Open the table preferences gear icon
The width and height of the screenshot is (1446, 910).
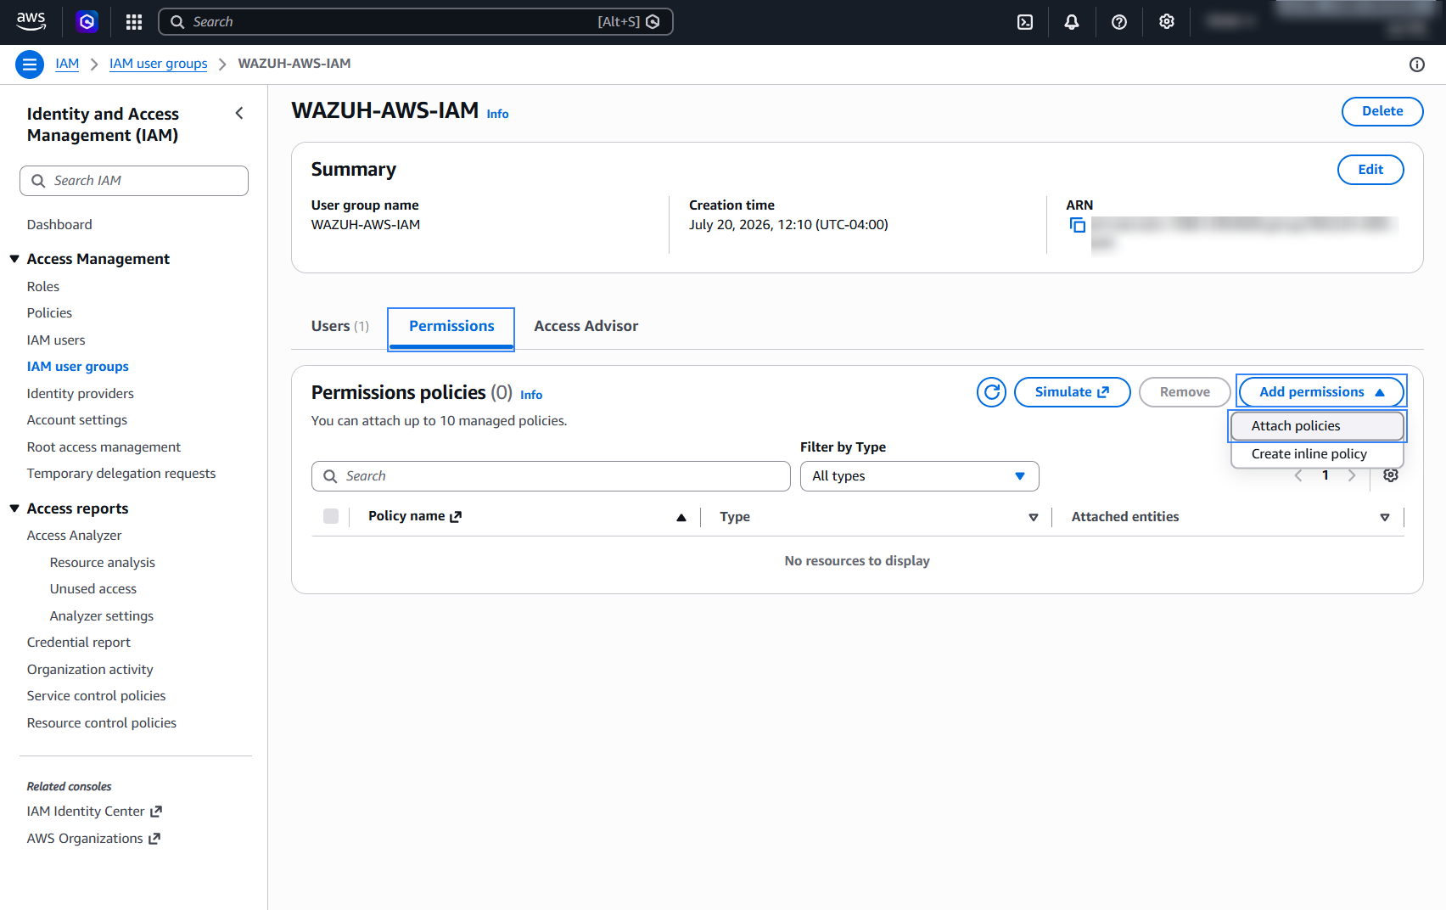tap(1391, 475)
